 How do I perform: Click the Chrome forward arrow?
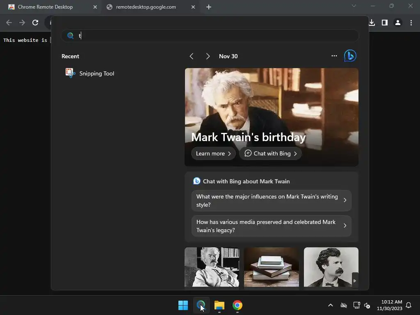tap(22, 23)
